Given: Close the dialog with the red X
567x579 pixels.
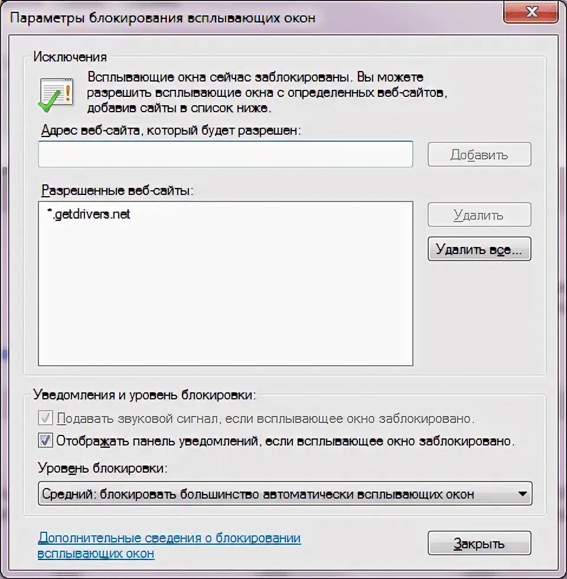Looking at the screenshot, I should 531,12.
